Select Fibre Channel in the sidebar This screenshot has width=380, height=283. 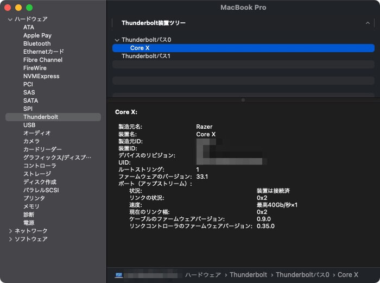click(43, 60)
